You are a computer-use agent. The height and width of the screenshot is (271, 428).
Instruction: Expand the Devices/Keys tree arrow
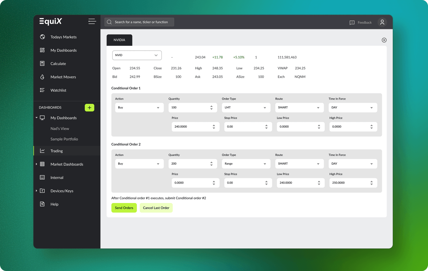point(36,191)
